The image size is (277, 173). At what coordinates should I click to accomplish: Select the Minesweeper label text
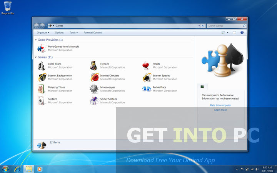[x=108, y=87]
